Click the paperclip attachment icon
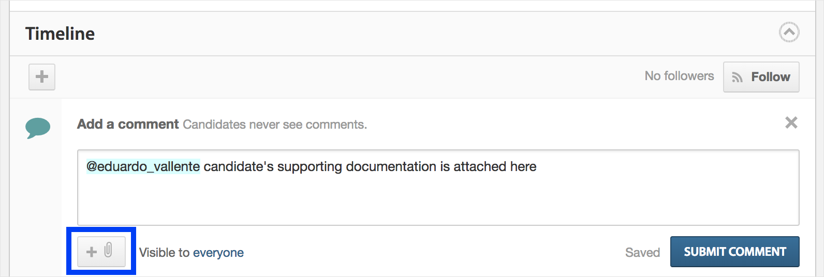824x277 pixels. tap(108, 251)
